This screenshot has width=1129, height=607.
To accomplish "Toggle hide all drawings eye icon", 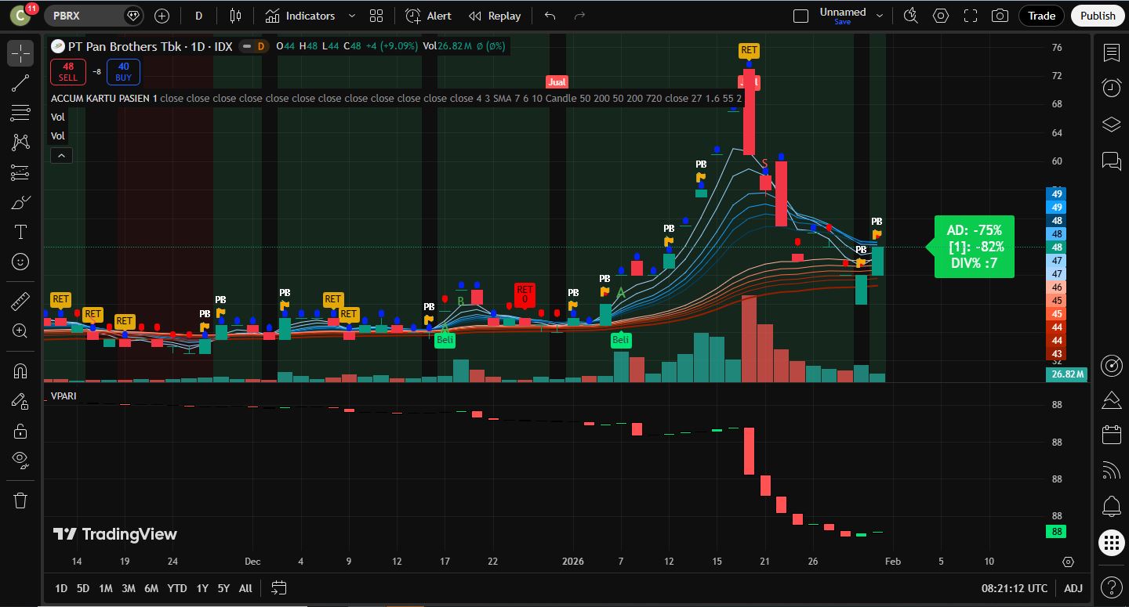I will [x=20, y=460].
